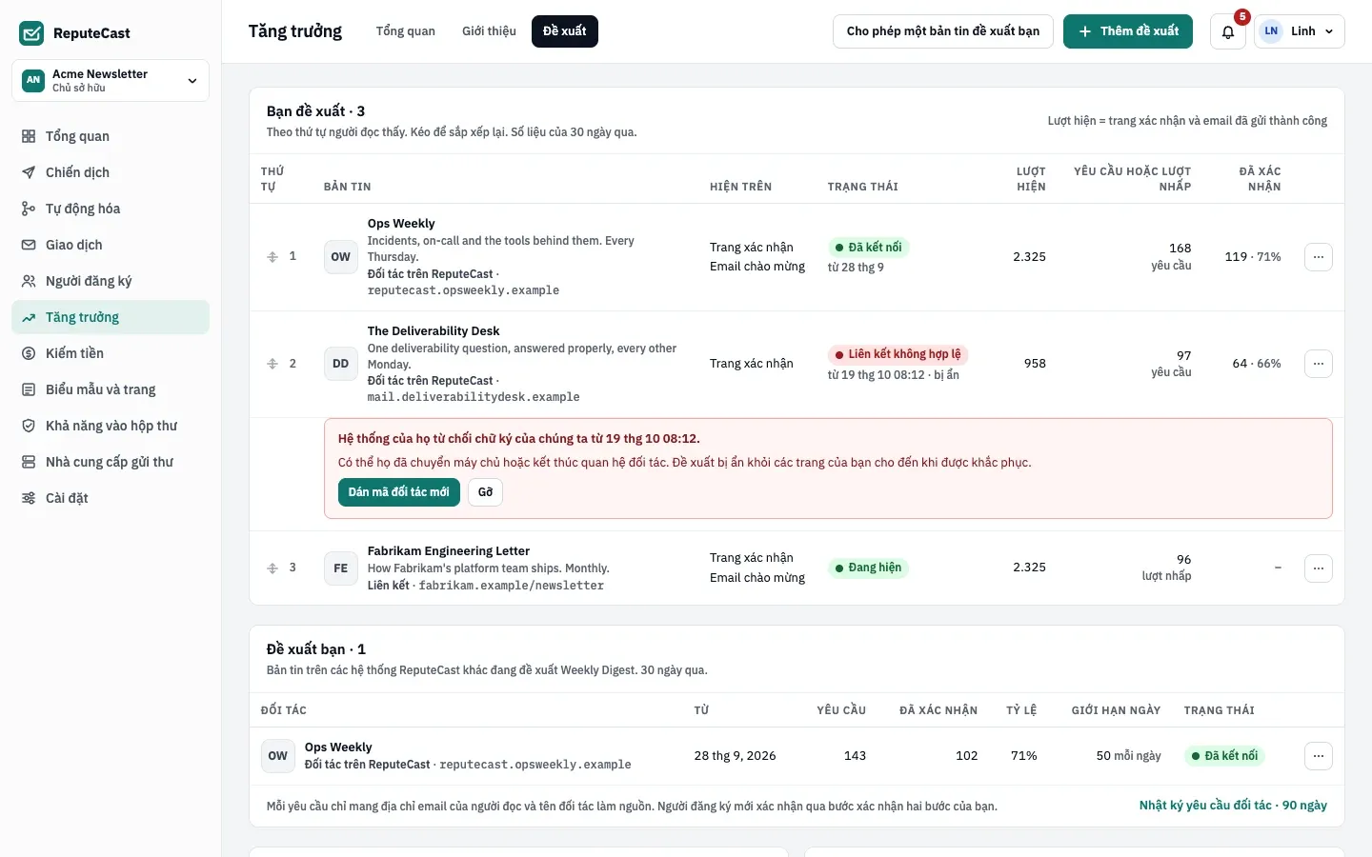Click the LN user avatar
The height and width of the screenshot is (857, 1372).
click(1271, 31)
